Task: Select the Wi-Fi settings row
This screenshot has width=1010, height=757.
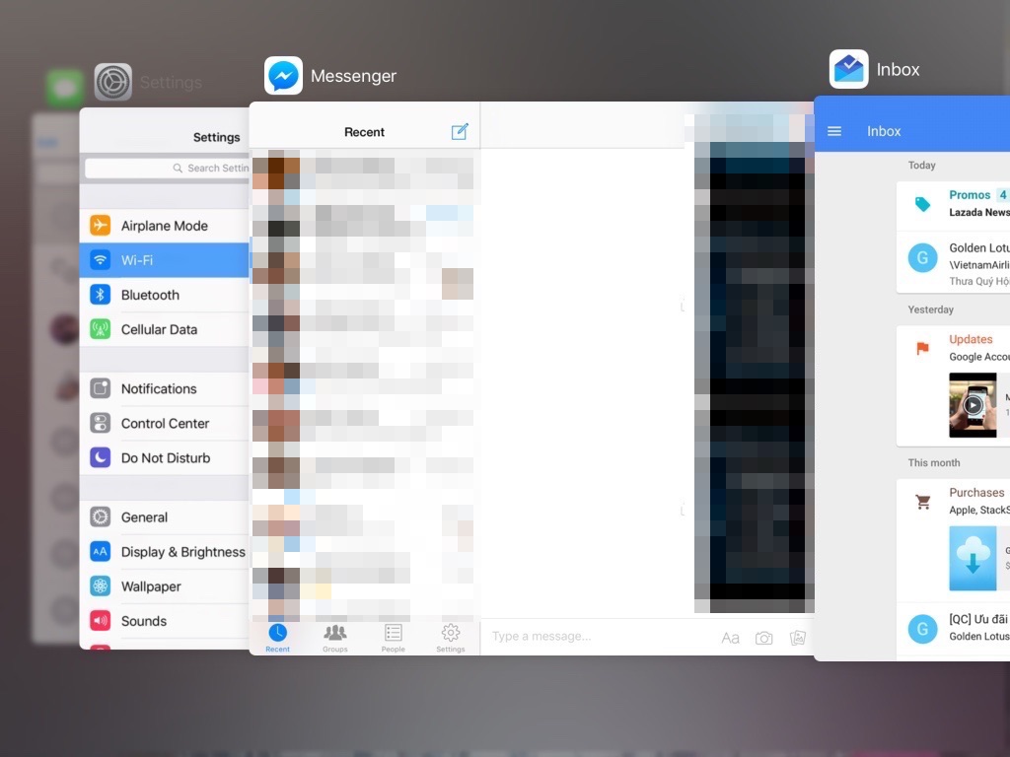Action: 164,260
